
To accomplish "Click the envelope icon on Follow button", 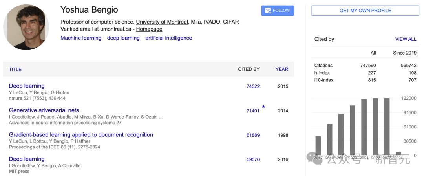I will pos(268,11).
